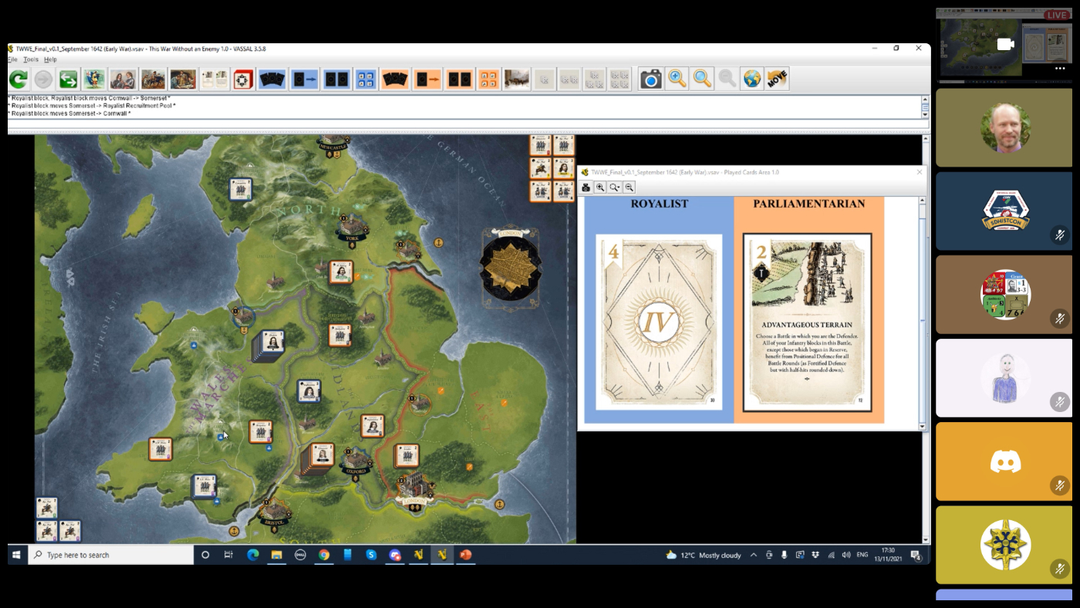Viewport: 1080px width, 608px height.
Task: Click the zoom in magnifier in main toolbar
Action: pos(677,79)
